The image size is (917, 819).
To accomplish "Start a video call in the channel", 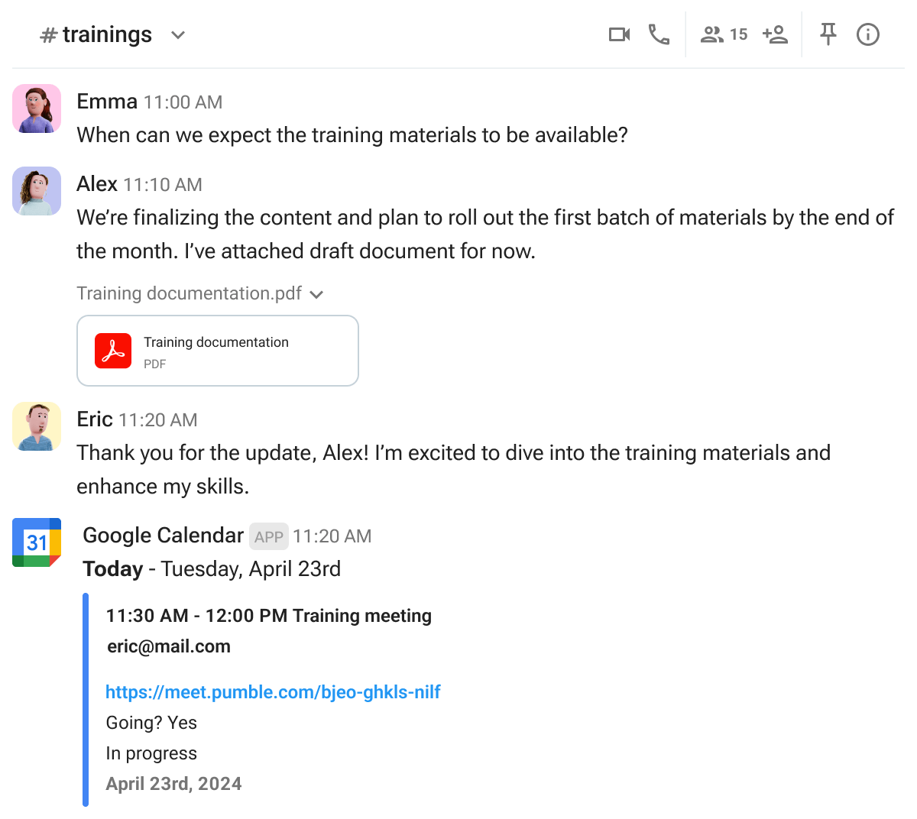I will 619,34.
